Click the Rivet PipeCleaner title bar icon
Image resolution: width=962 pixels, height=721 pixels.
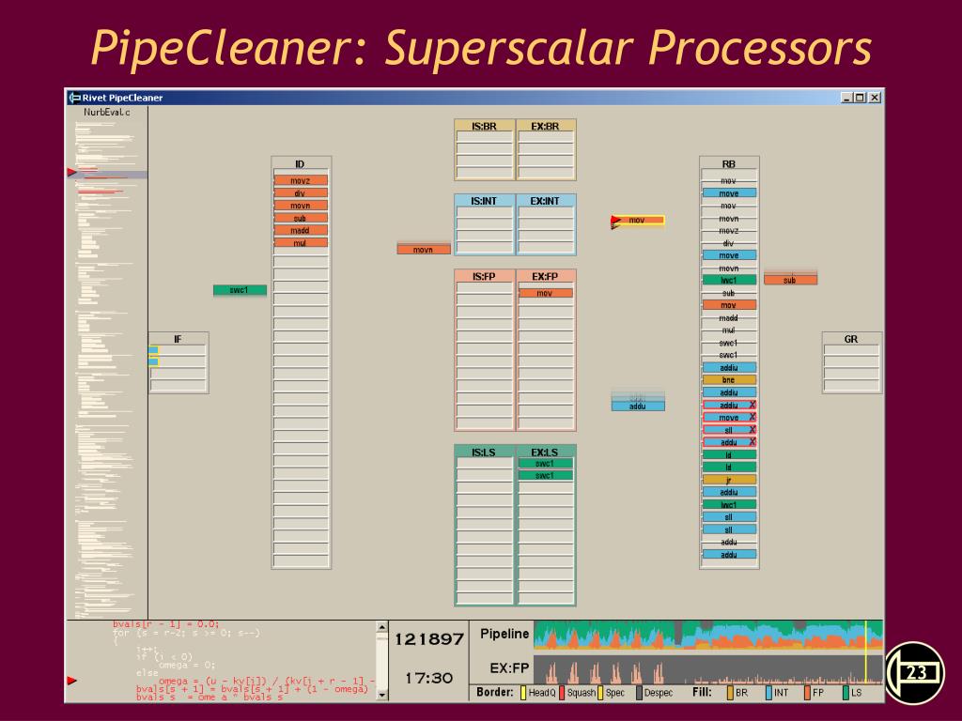75,98
